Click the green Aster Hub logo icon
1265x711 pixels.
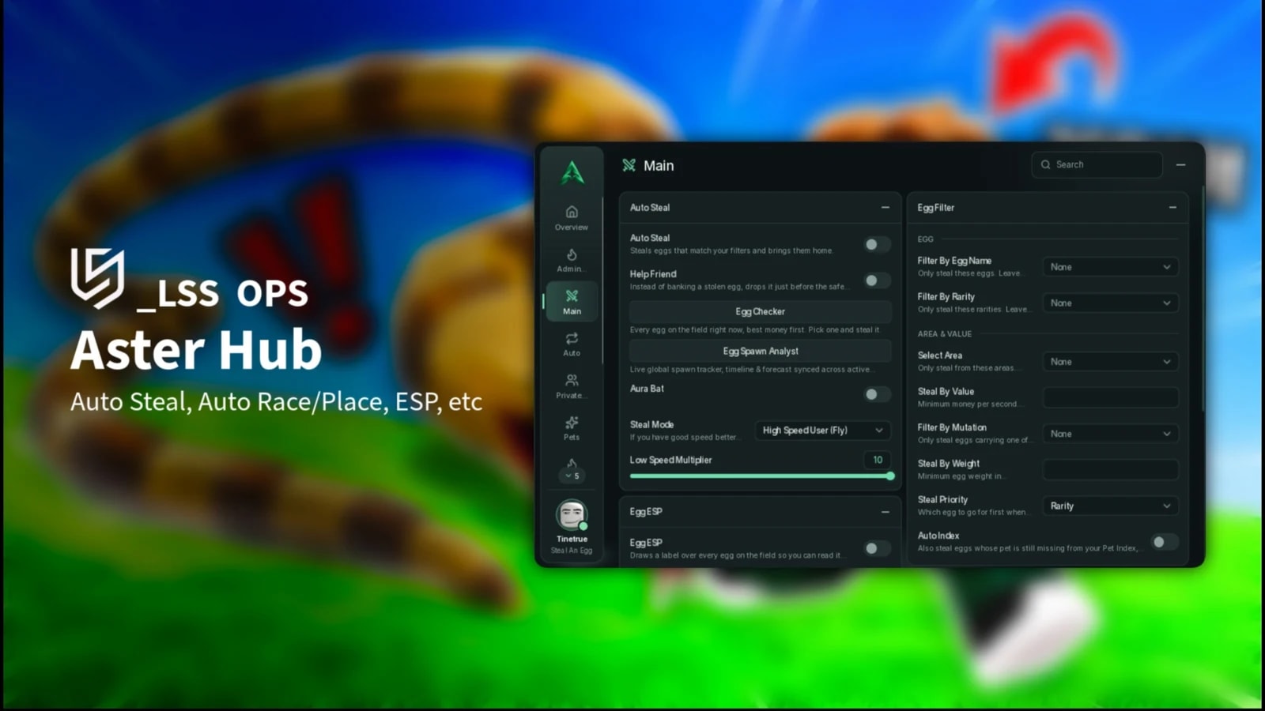coord(572,172)
